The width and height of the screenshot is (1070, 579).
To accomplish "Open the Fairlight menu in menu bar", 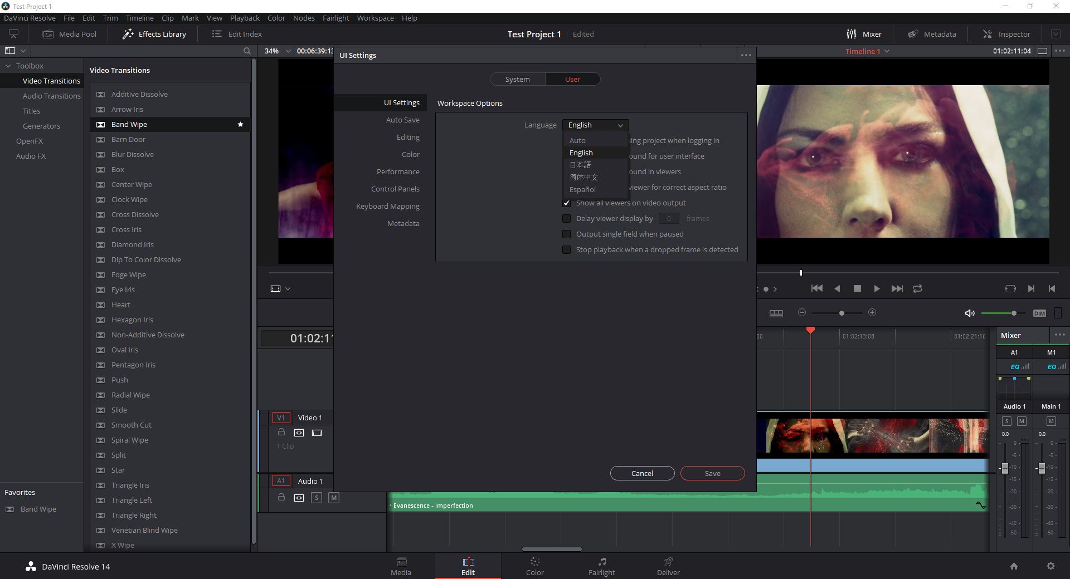I will (335, 18).
